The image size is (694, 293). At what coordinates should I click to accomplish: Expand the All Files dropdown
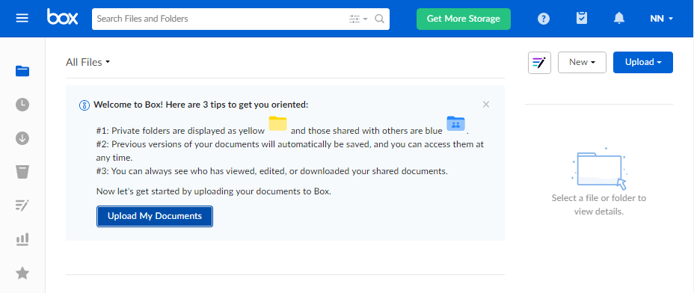(x=87, y=62)
